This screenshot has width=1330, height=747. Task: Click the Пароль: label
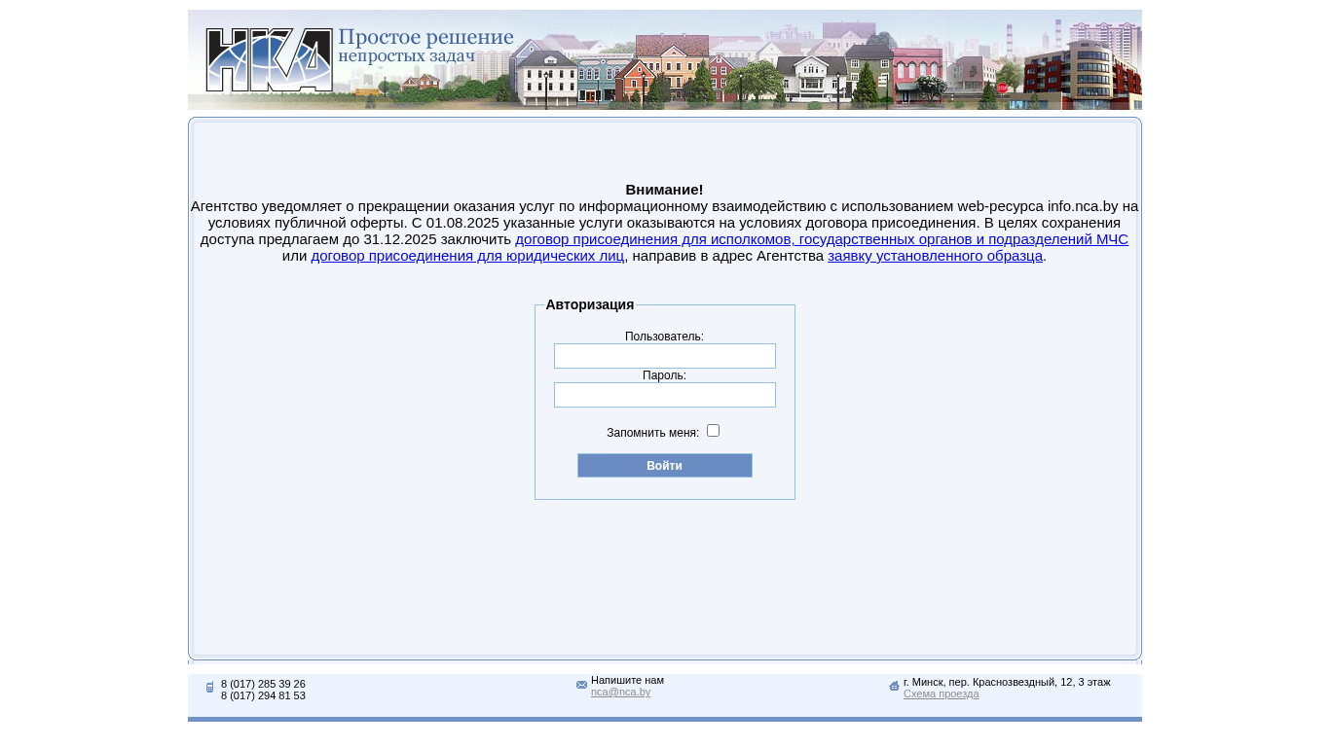coord(664,375)
